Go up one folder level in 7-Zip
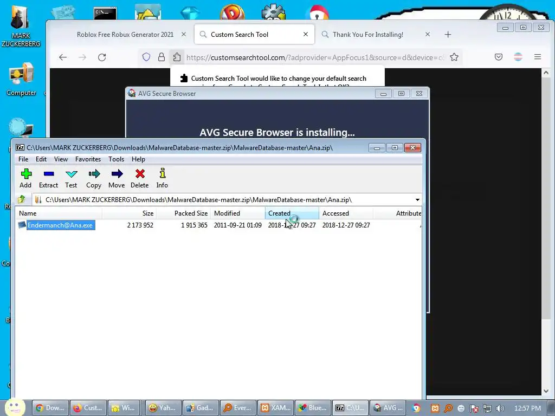The width and height of the screenshot is (555, 416). [22, 199]
